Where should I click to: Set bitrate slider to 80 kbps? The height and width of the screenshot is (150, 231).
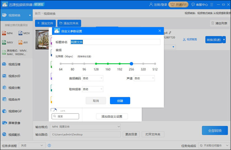tap(72, 64)
